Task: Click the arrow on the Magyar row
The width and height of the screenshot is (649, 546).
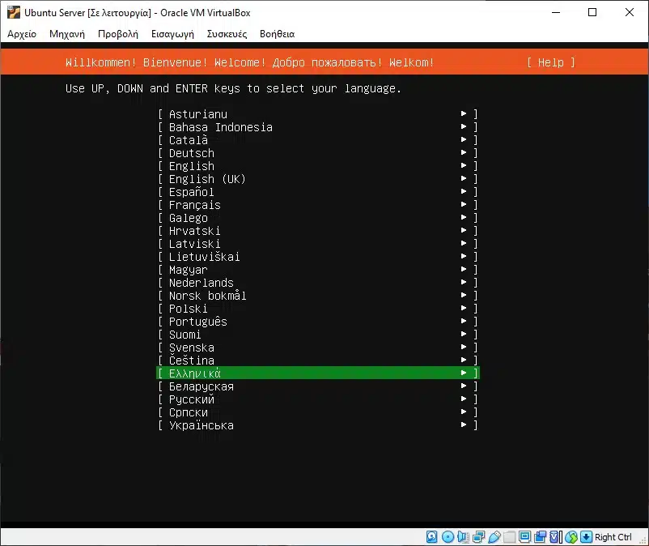Action: [x=464, y=269]
